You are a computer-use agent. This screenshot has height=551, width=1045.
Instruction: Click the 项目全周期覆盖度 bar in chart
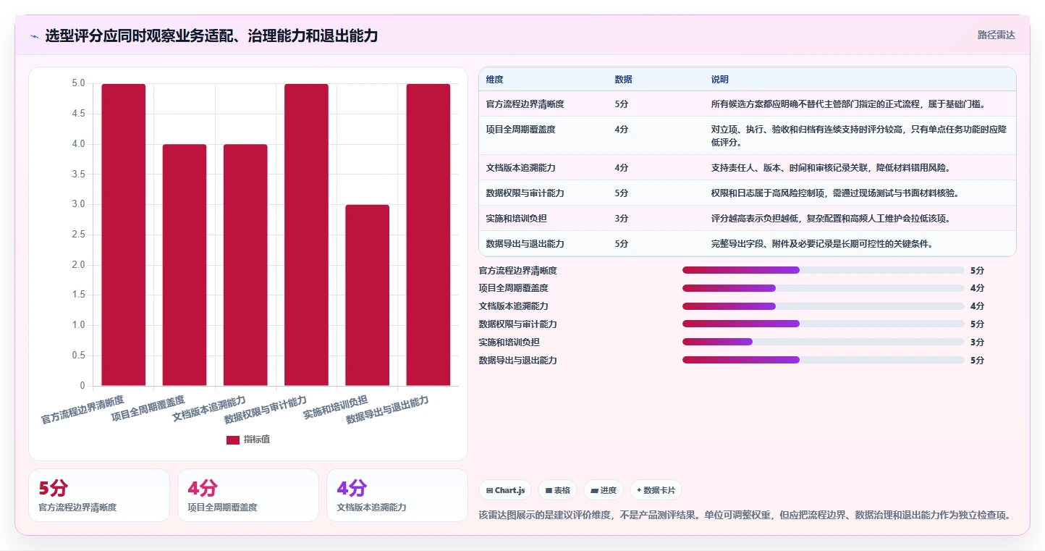coord(185,265)
